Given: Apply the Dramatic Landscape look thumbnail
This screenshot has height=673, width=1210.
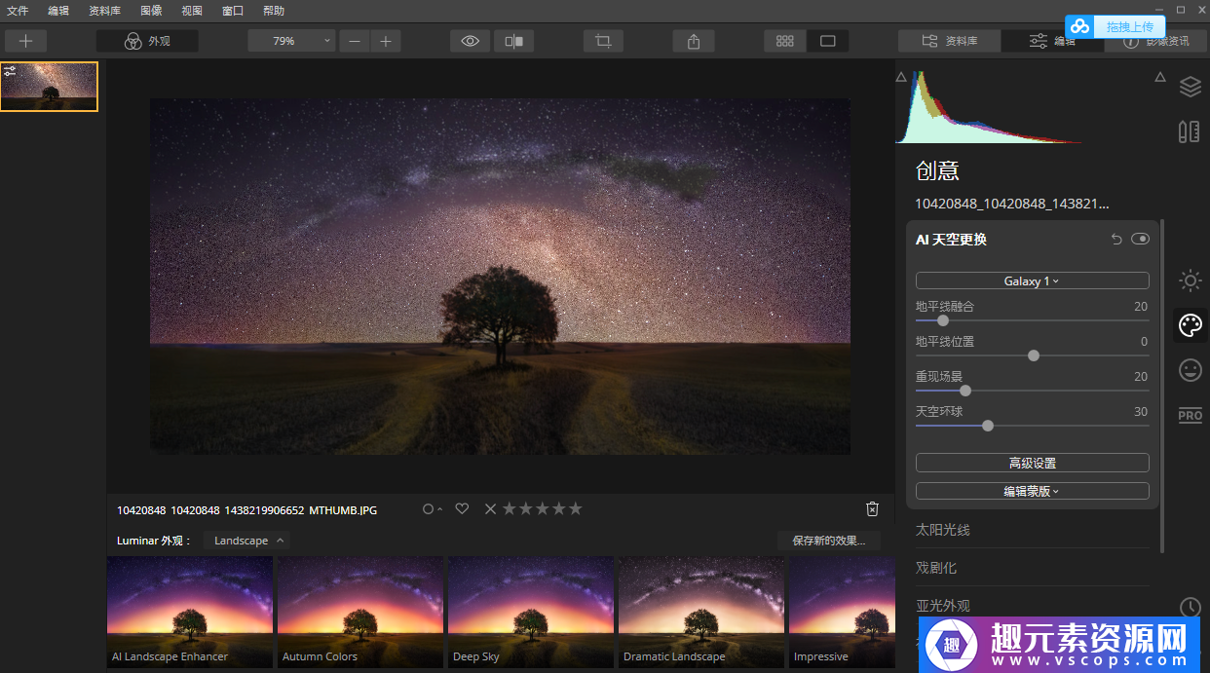Looking at the screenshot, I should [x=700, y=611].
